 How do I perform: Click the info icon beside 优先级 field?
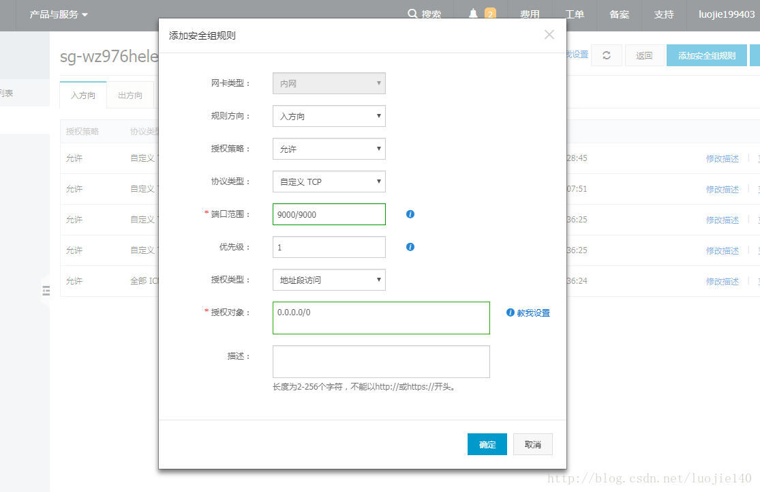point(410,247)
